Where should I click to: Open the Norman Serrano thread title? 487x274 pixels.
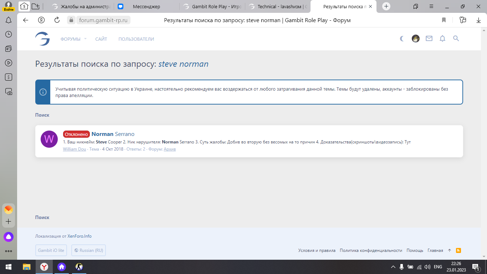113,134
